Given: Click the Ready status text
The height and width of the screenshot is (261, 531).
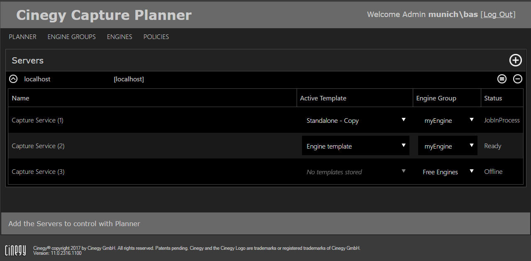Looking at the screenshot, I should pyautogui.click(x=493, y=146).
